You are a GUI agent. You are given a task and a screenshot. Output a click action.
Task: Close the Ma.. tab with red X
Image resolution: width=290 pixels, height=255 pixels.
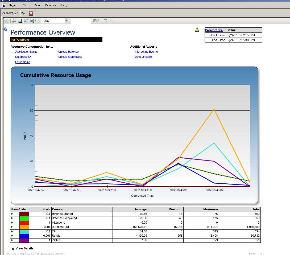tap(31, 13)
